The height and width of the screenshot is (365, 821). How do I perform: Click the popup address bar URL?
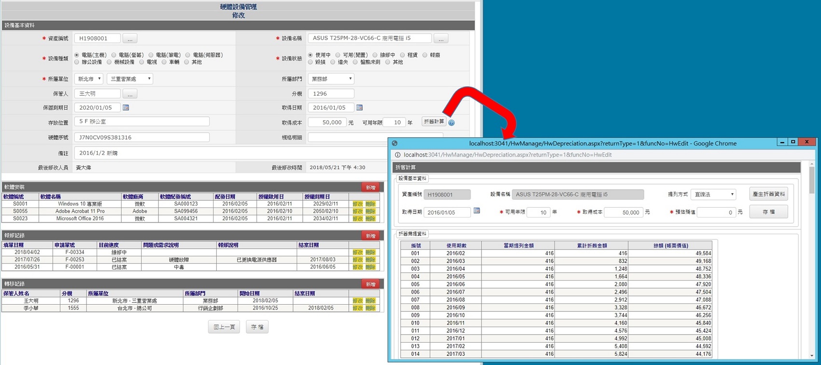pos(508,155)
